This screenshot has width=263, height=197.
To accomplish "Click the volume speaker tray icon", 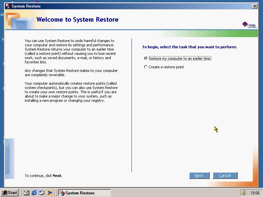I will [244, 193].
